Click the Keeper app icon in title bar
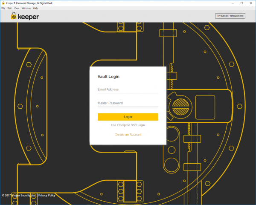 [x=3, y=3]
